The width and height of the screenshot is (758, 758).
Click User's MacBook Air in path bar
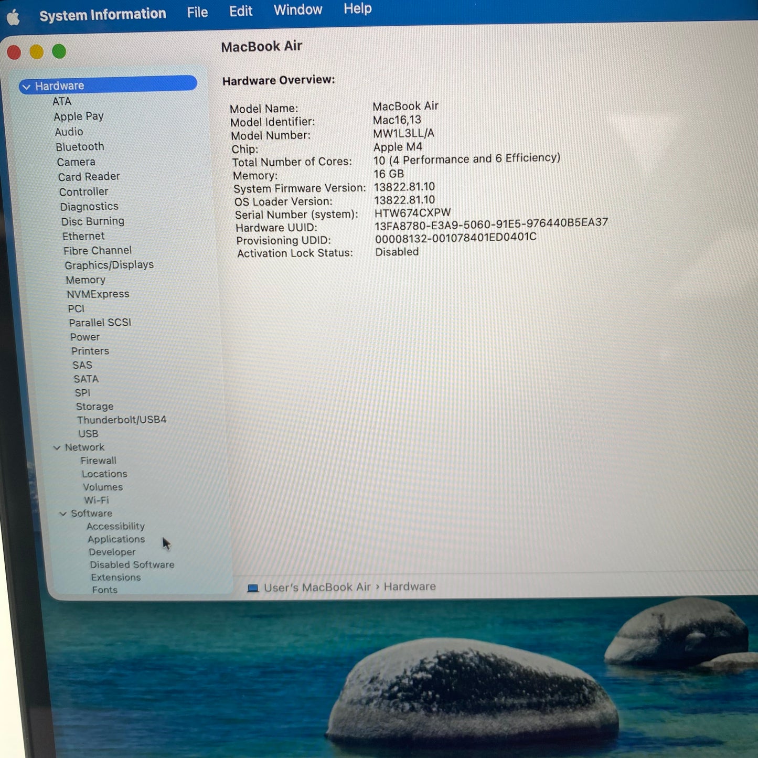317,588
